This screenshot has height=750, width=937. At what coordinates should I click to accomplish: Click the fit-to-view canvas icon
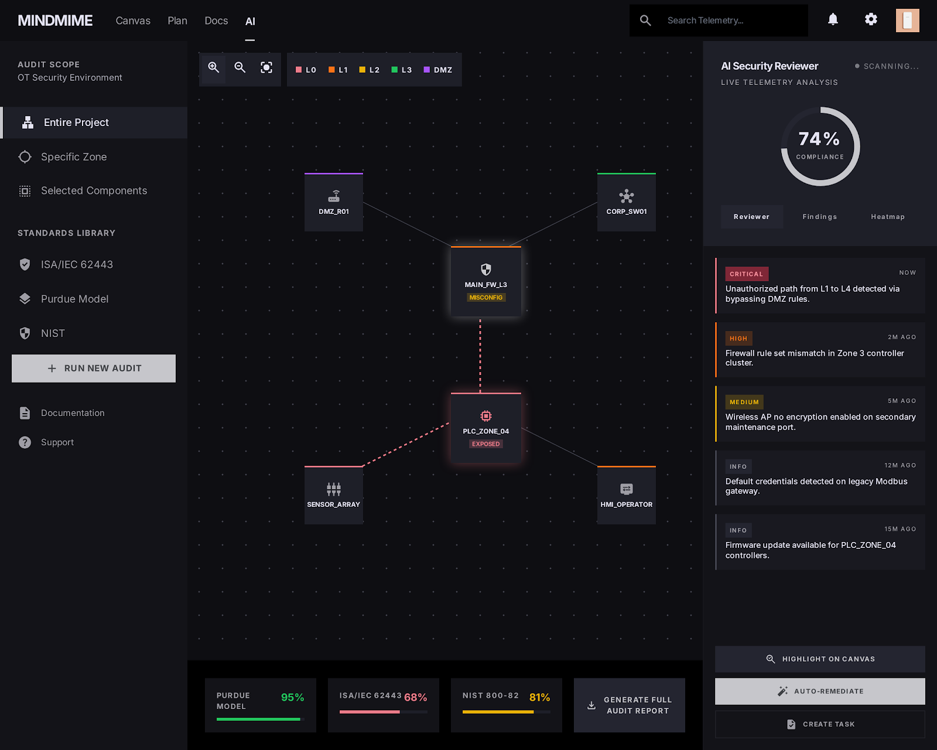(x=266, y=68)
